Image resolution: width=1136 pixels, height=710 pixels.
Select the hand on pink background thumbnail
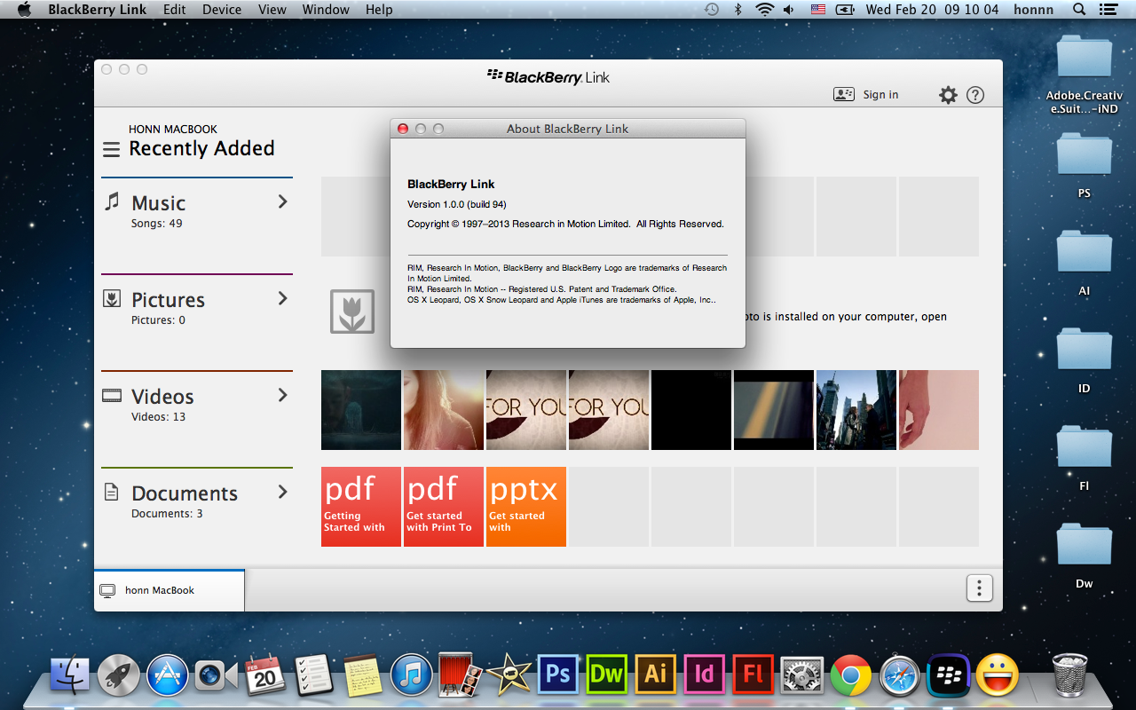pos(939,410)
